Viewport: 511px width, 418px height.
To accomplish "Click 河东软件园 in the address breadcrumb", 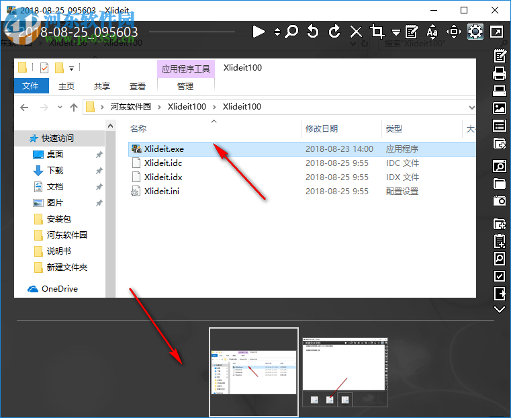I will point(131,107).
